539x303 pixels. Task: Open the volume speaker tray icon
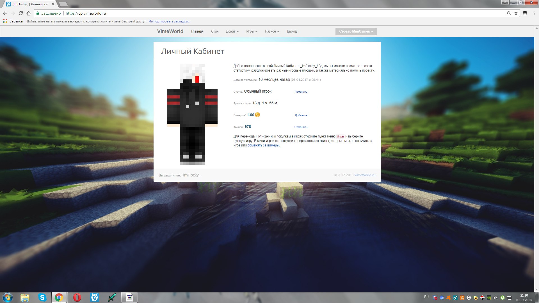(x=495, y=298)
